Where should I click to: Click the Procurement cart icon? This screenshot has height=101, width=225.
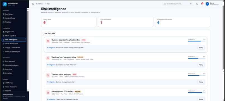pos(4,61)
